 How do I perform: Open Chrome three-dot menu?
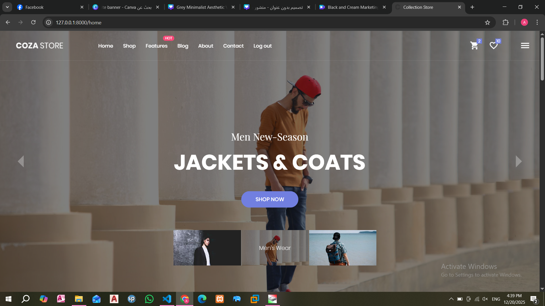(x=537, y=22)
